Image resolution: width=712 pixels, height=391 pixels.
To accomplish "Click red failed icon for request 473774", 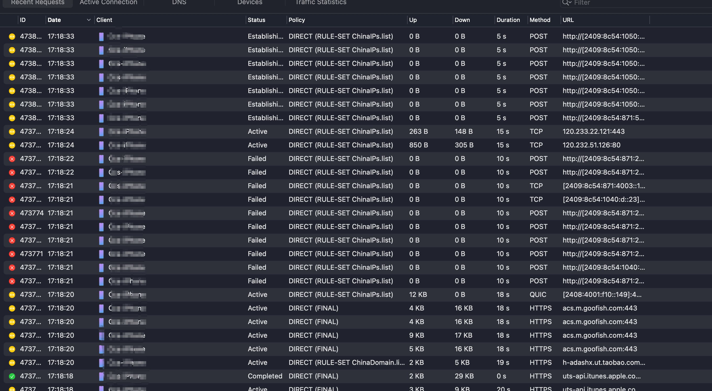I will (12, 213).
